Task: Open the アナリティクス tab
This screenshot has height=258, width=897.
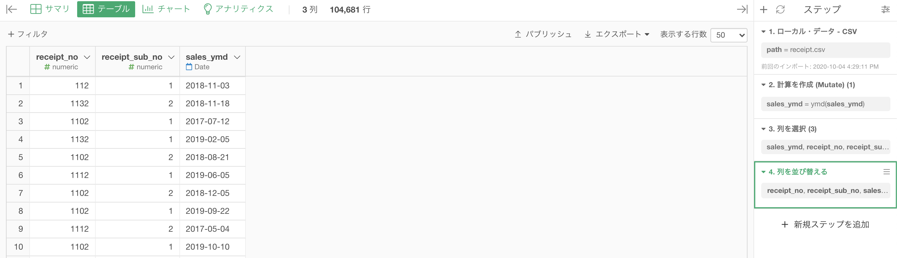Action: click(x=239, y=9)
